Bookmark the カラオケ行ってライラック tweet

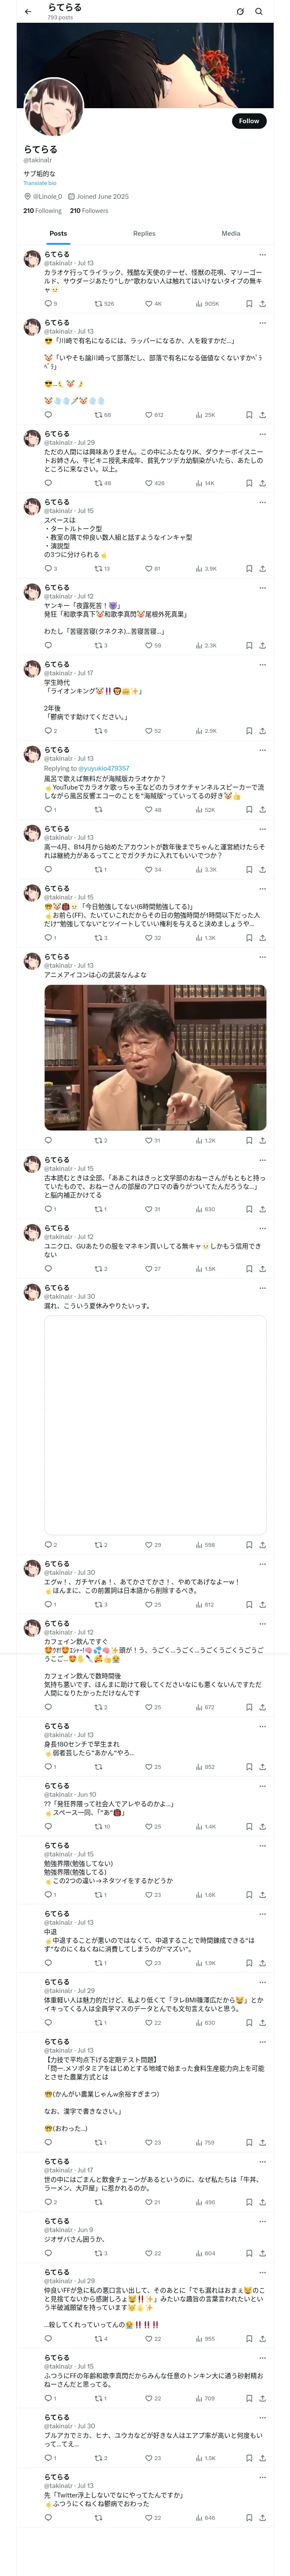click(248, 303)
